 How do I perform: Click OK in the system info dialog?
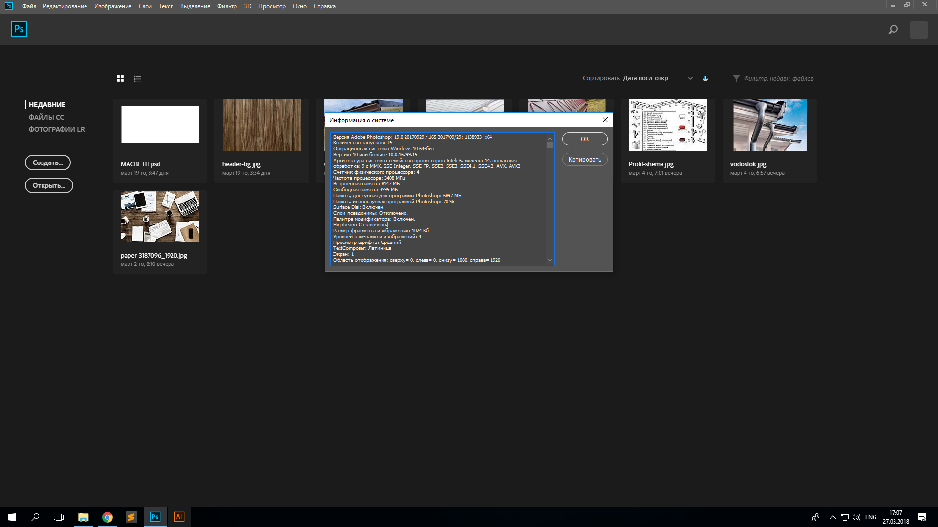click(x=585, y=139)
